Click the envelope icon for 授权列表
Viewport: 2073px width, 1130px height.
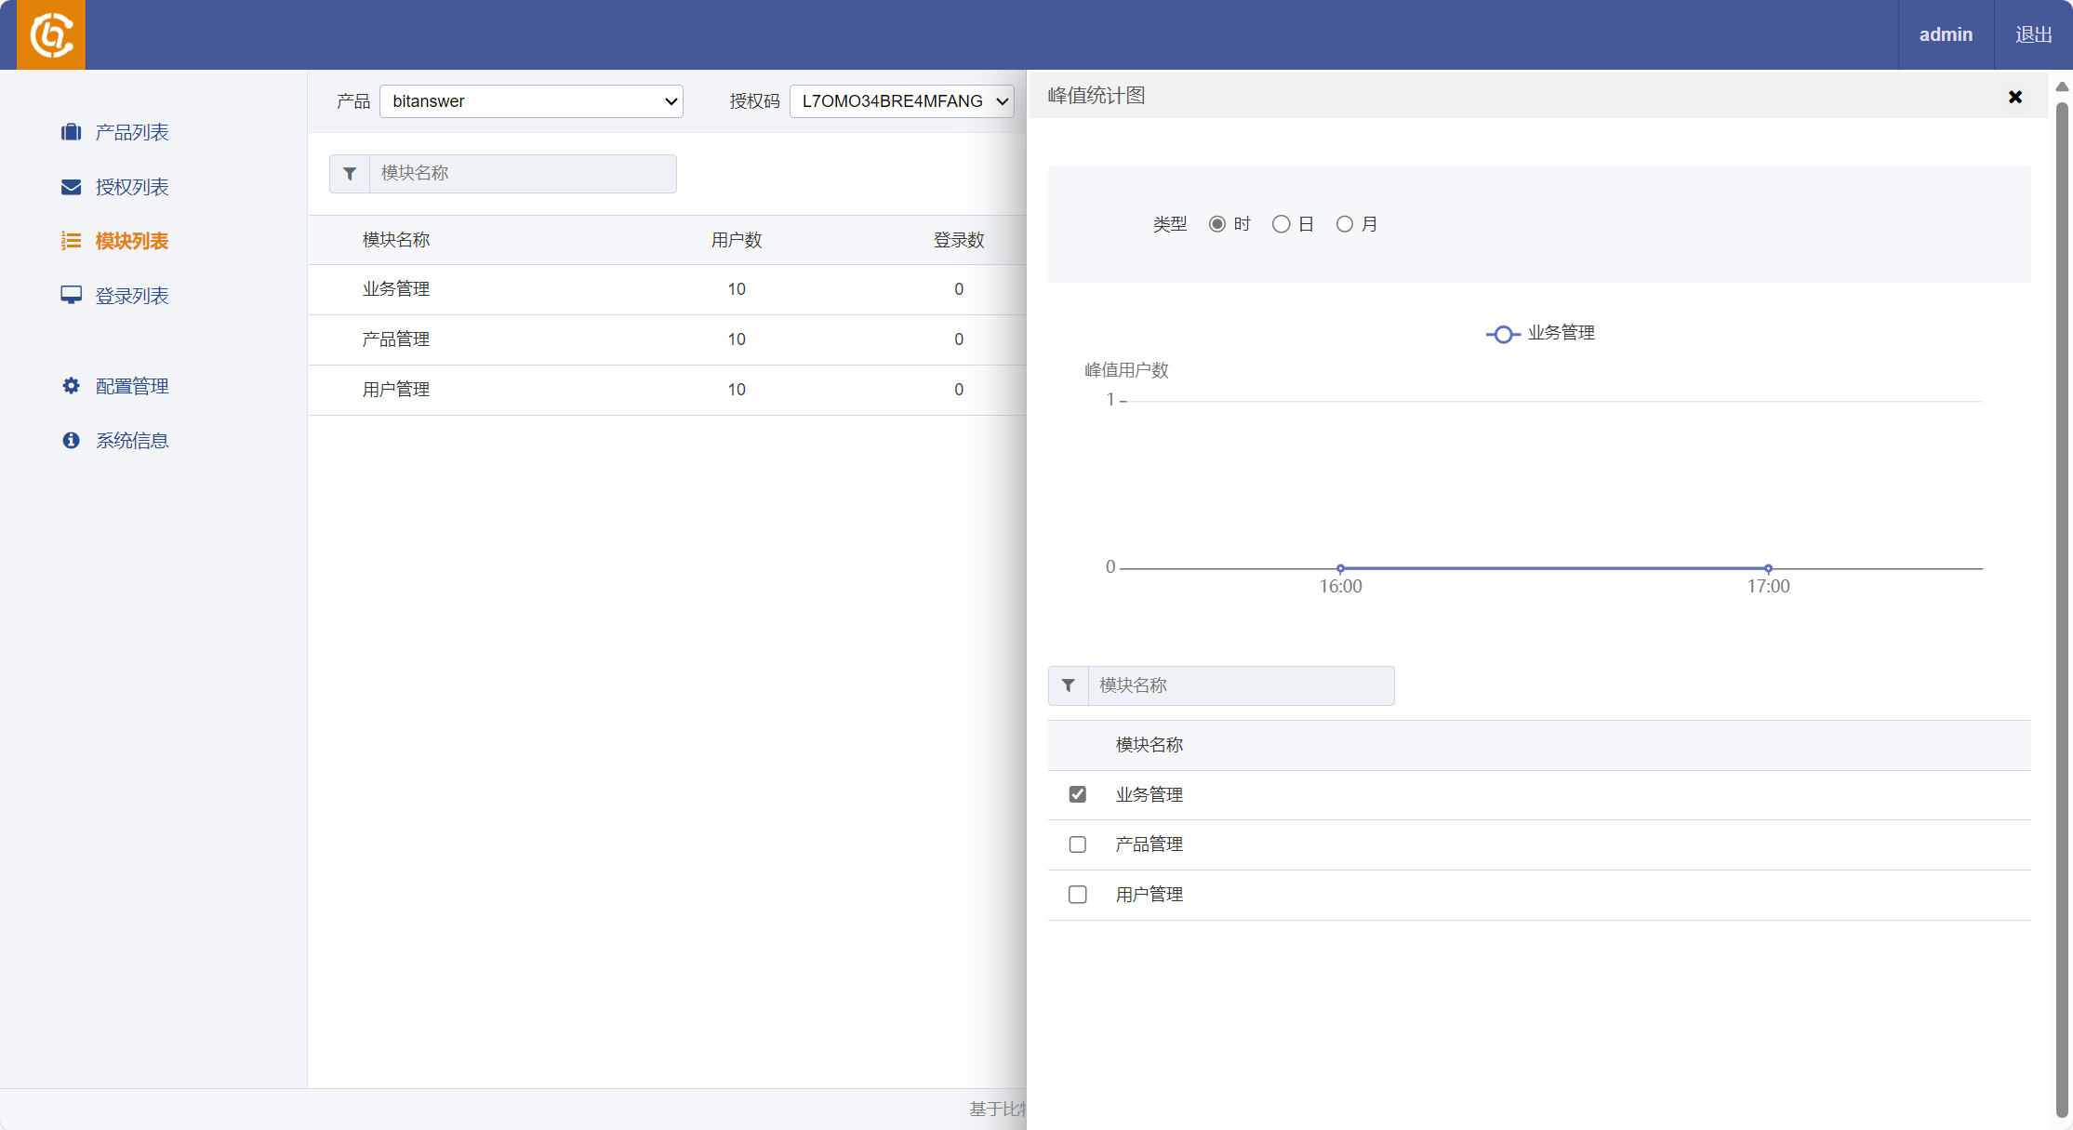tap(71, 187)
